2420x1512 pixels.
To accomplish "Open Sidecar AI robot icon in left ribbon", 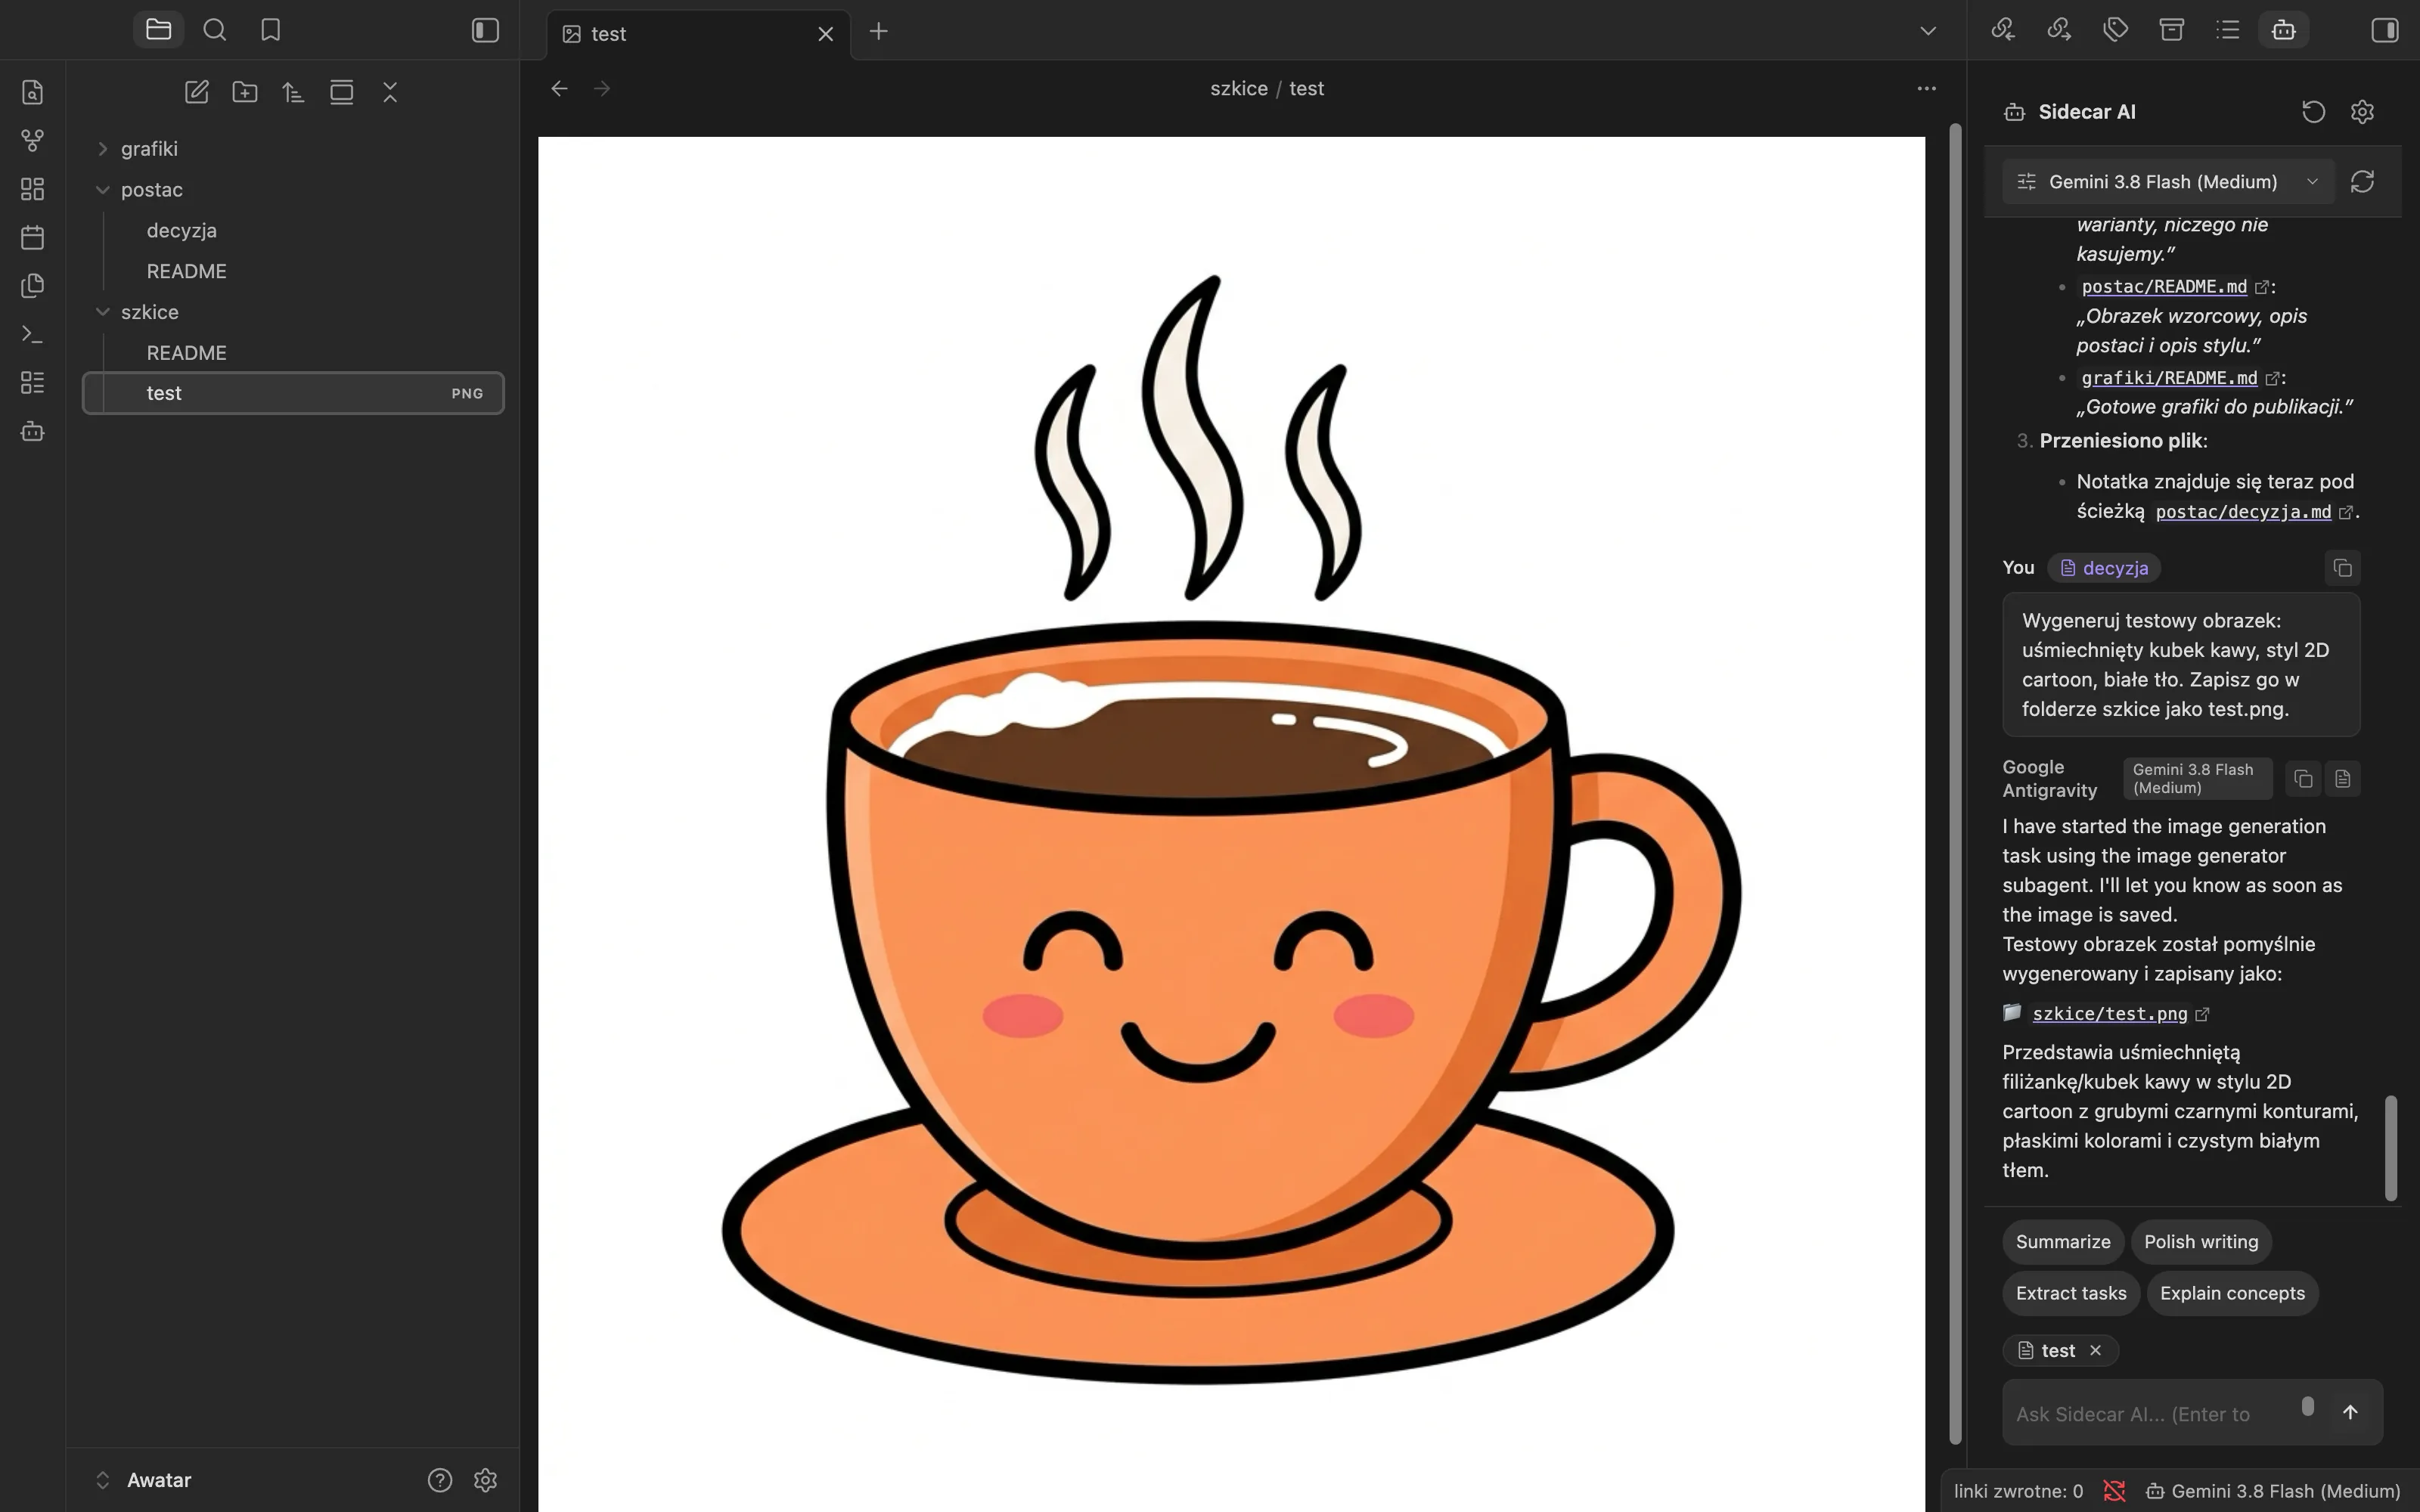I will point(32,431).
